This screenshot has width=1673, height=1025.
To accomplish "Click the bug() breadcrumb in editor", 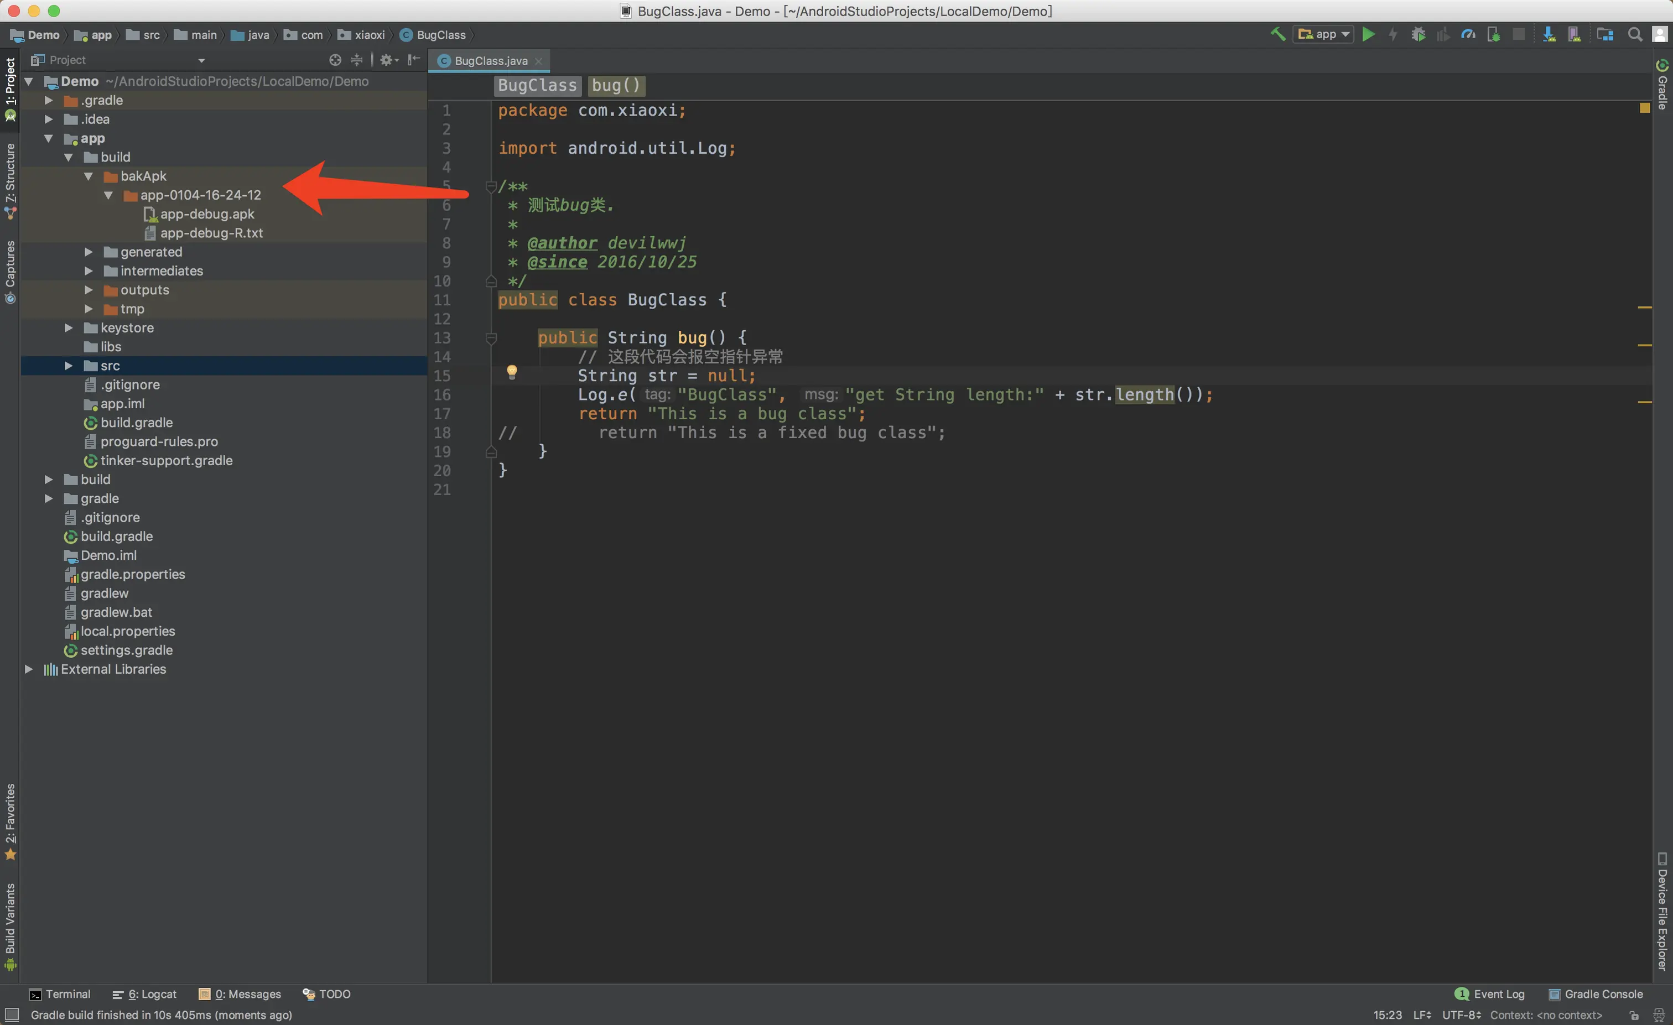I will (x=616, y=86).
